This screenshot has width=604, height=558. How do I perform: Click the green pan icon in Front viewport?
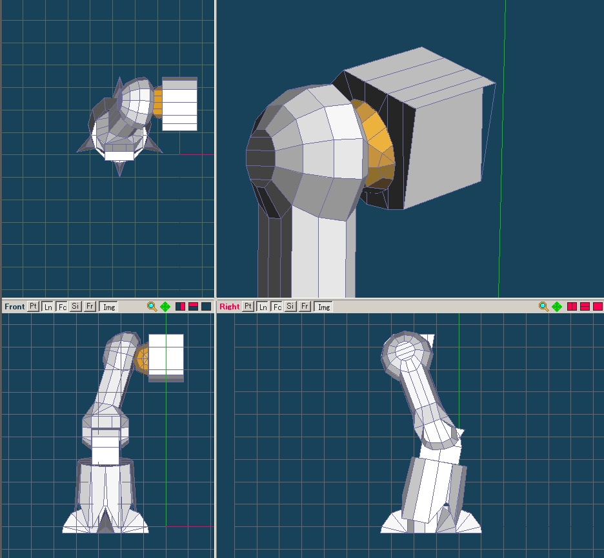[x=165, y=307]
